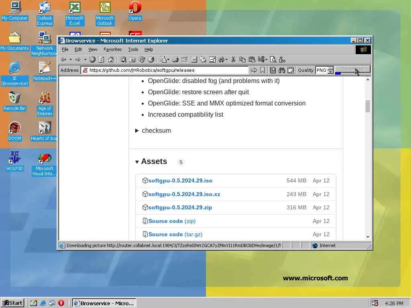The height and width of the screenshot is (308, 411).
Task: Select the Recycle Bin icon
Action: (14, 101)
